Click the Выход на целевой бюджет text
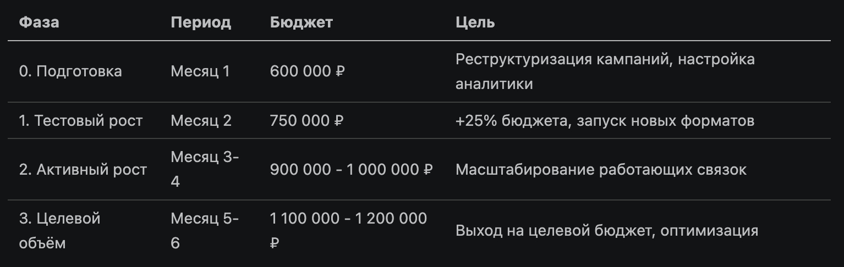 tap(606, 231)
